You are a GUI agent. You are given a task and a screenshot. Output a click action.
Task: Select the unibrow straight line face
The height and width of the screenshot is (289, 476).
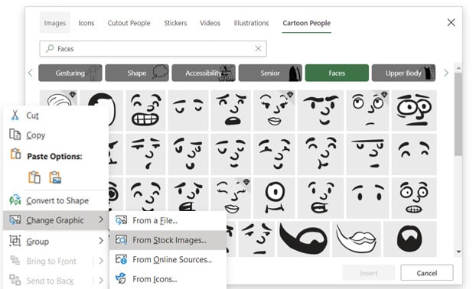(367, 154)
